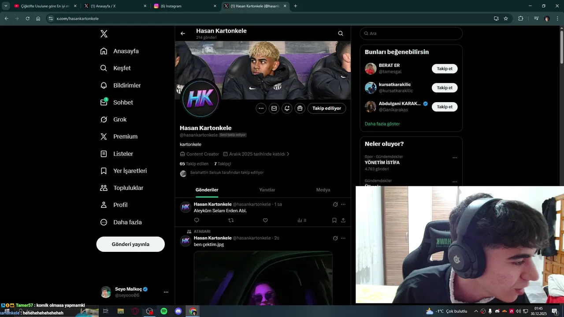Open Discord from the taskbar

[178, 311]
